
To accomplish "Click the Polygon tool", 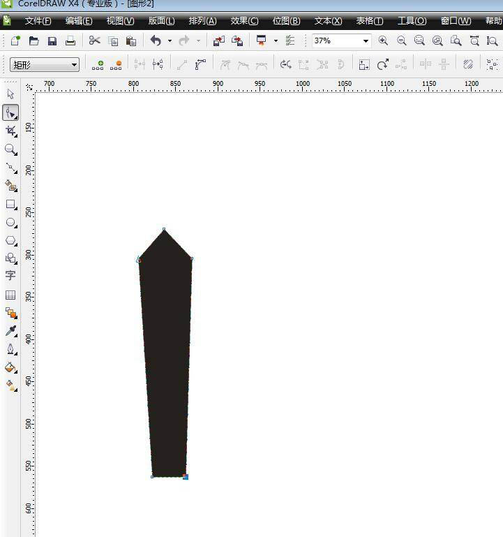I will [x=10, y=241].
